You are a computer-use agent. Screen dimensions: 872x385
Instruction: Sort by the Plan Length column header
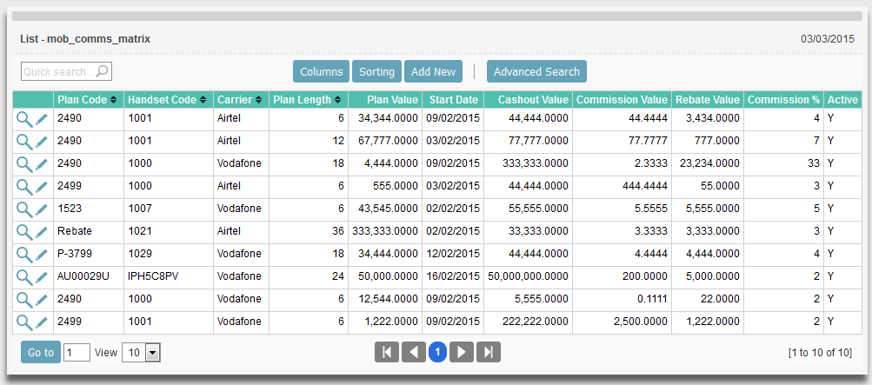coord(307,100)
